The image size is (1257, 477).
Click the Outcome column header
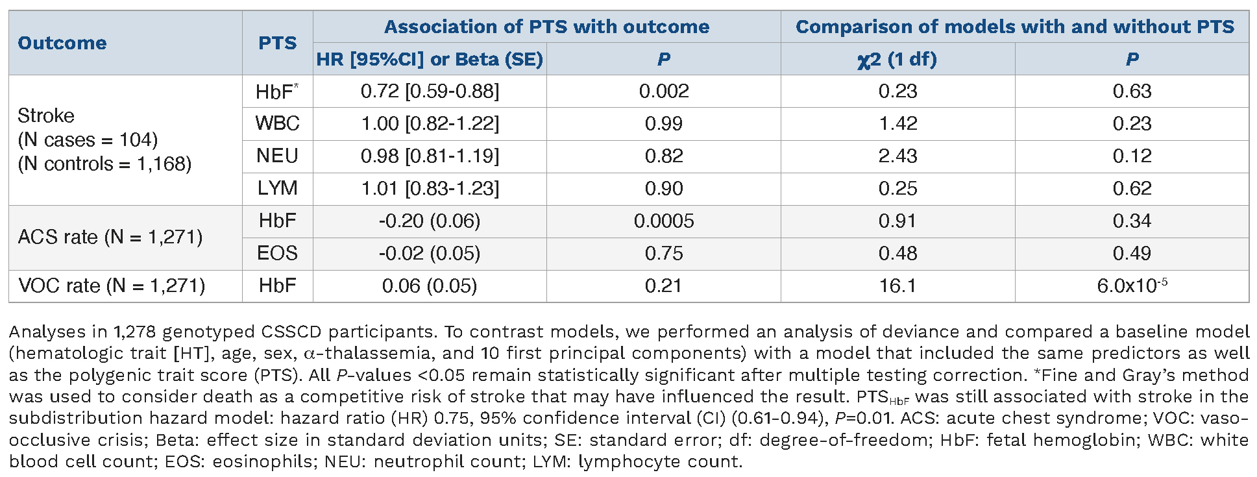[x=62, y=43]
